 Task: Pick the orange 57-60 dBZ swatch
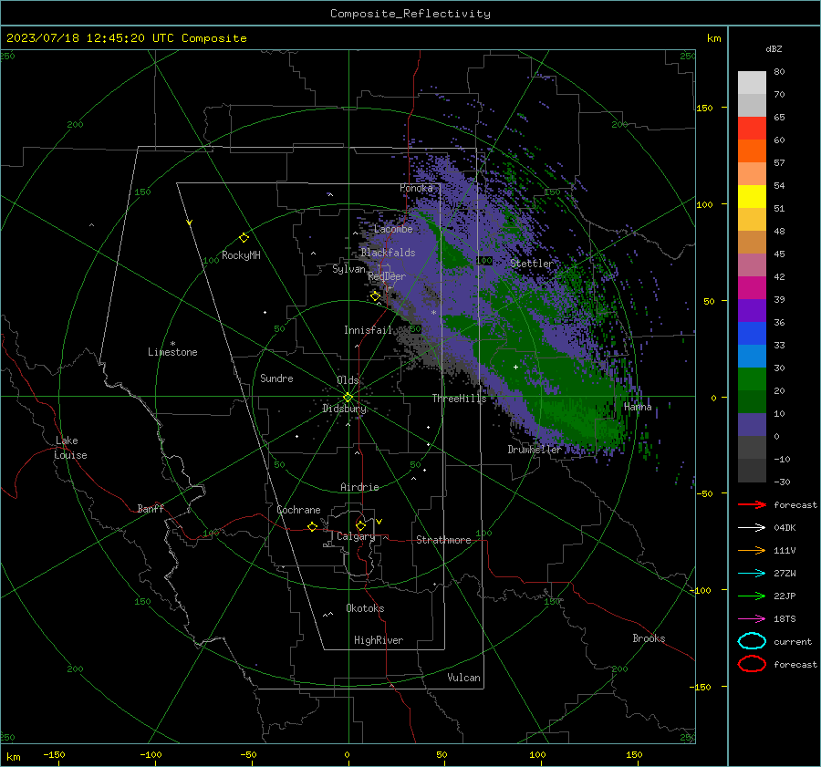tap(752, 151)
